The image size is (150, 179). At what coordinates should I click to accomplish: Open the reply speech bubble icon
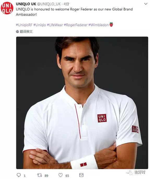[x=19, y=175]
